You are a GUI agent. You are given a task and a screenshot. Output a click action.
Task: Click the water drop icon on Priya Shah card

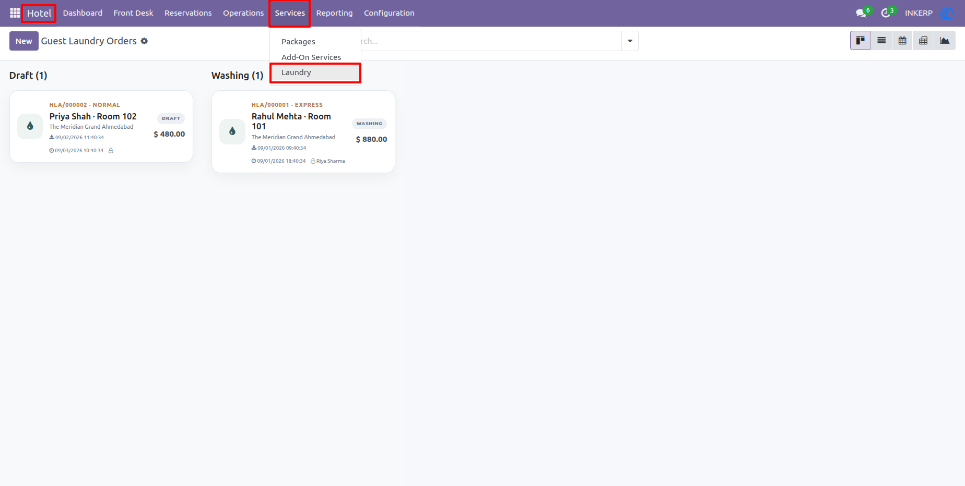(30, 126)
